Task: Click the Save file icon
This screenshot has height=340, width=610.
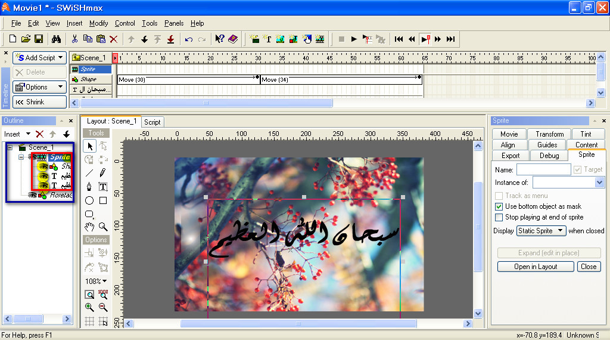Action: [39, 39]
